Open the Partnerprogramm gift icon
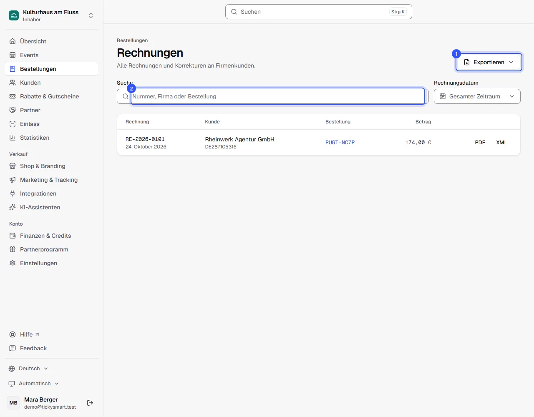The height and width of the screenshot is (417, 534). (x=13, y=249)
